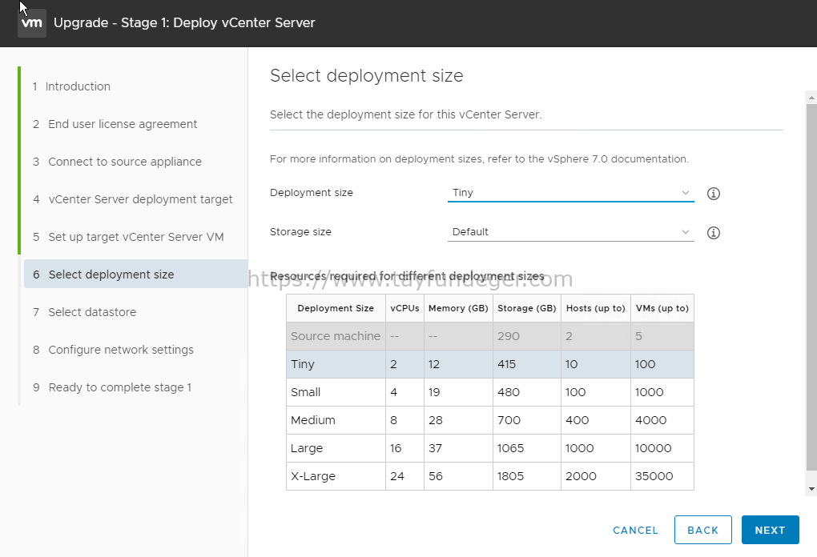Click the VMs (up to) column header
Screen dimensions: 817x557
click(x=662, y=308)
